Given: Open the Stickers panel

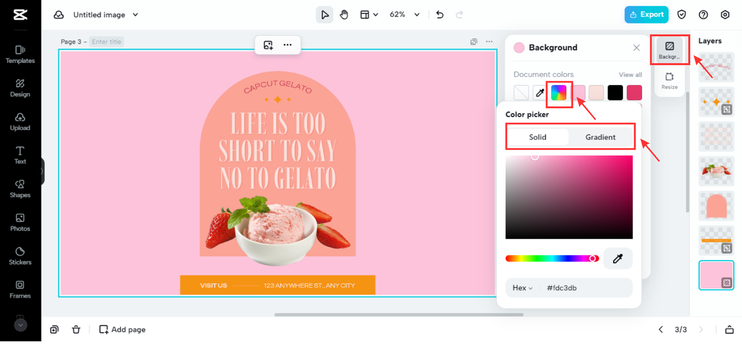Looking at the screenshot, I should coord(20,256).
